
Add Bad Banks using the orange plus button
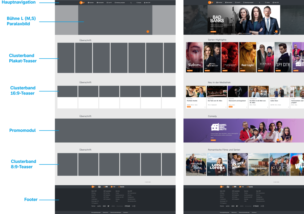(276, 32)
